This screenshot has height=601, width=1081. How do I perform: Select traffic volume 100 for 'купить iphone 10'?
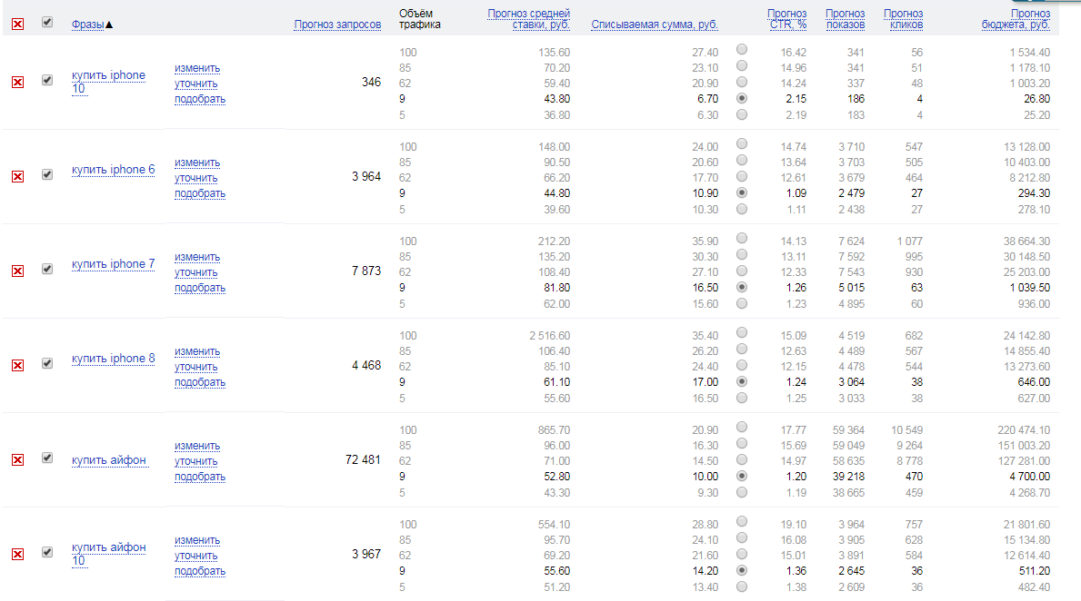(742, 50)
